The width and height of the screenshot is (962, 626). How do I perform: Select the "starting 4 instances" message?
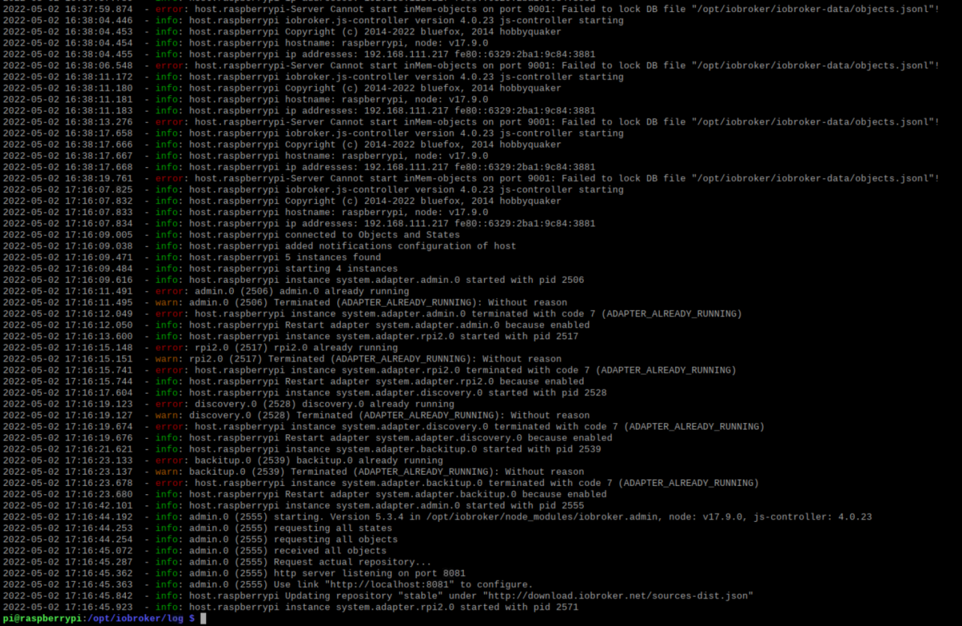pyautogui.click(x=342, y=269)
